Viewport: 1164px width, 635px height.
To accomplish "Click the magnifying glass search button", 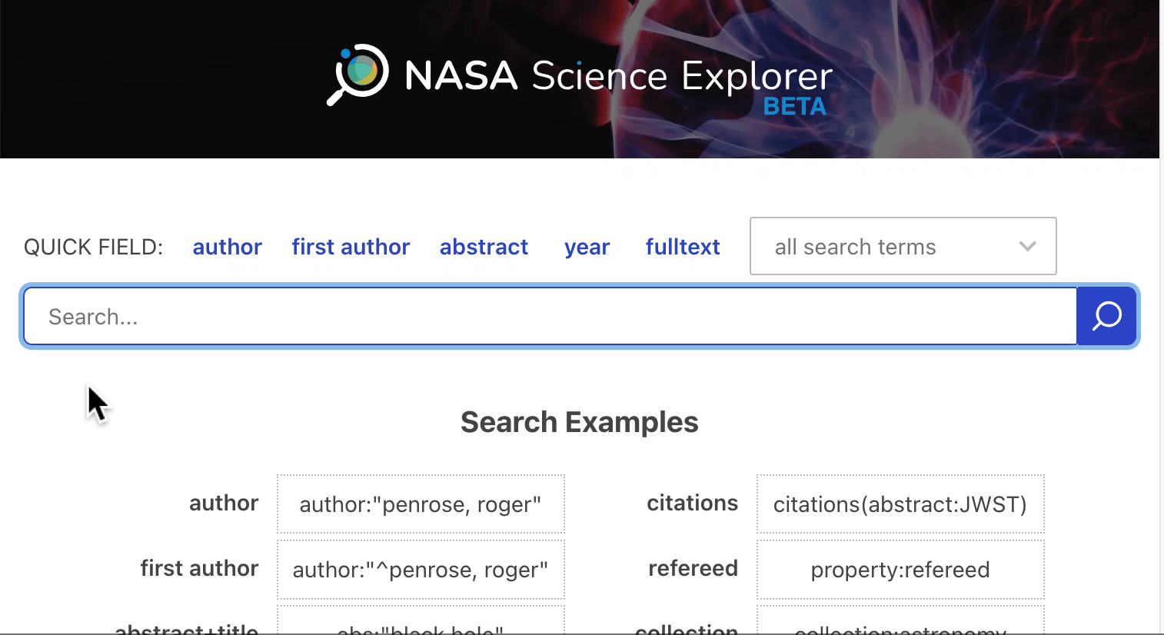I will tap(1106, 315).
